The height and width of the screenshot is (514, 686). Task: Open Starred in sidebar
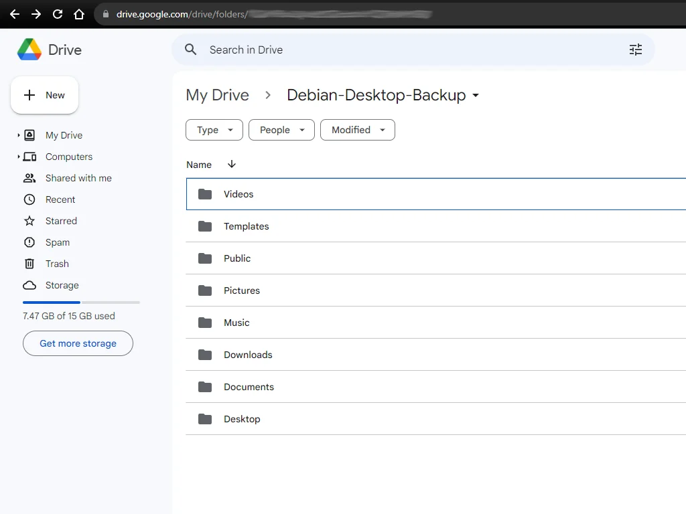[61, 221]
